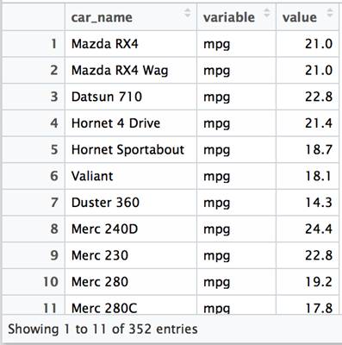Sort table by car_name column arrows
Screen dimensions: 342x345
click(x=188, y=13)
